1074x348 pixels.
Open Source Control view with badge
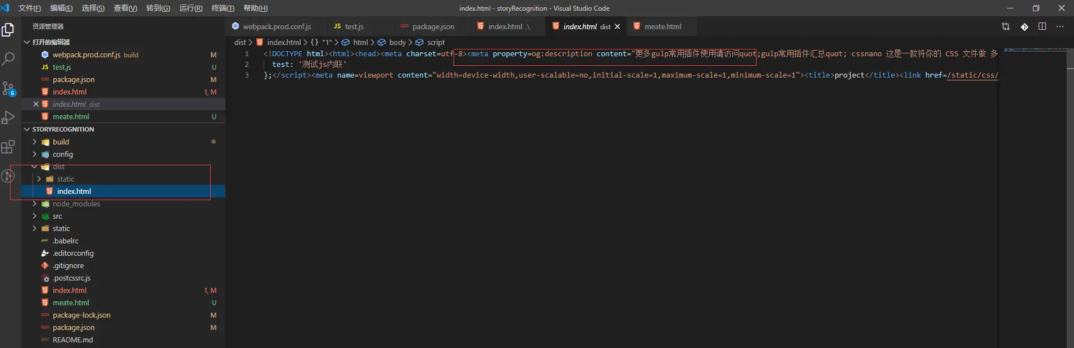pos(8,88)
